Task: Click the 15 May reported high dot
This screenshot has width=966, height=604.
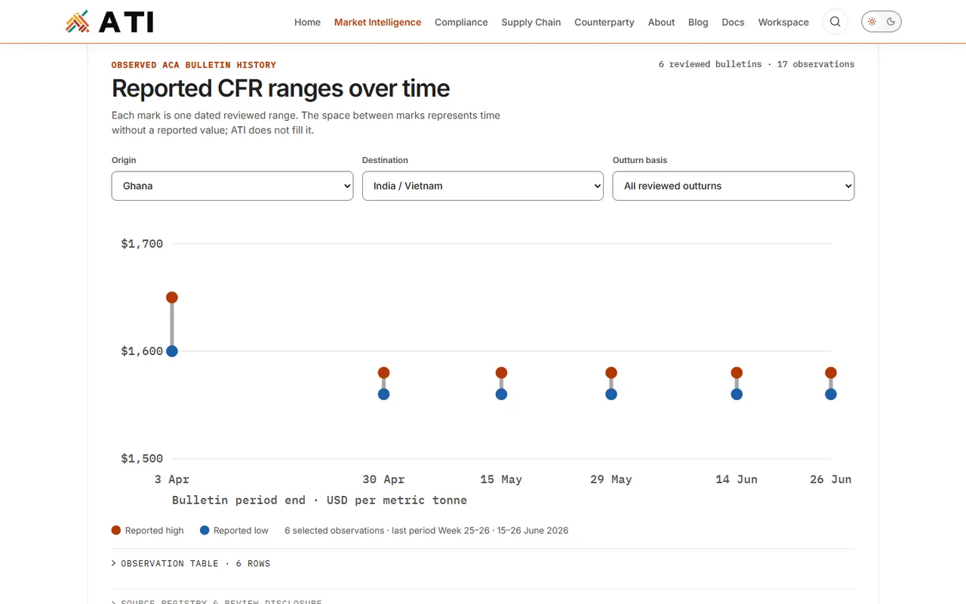Action: [x=501, y=373]
